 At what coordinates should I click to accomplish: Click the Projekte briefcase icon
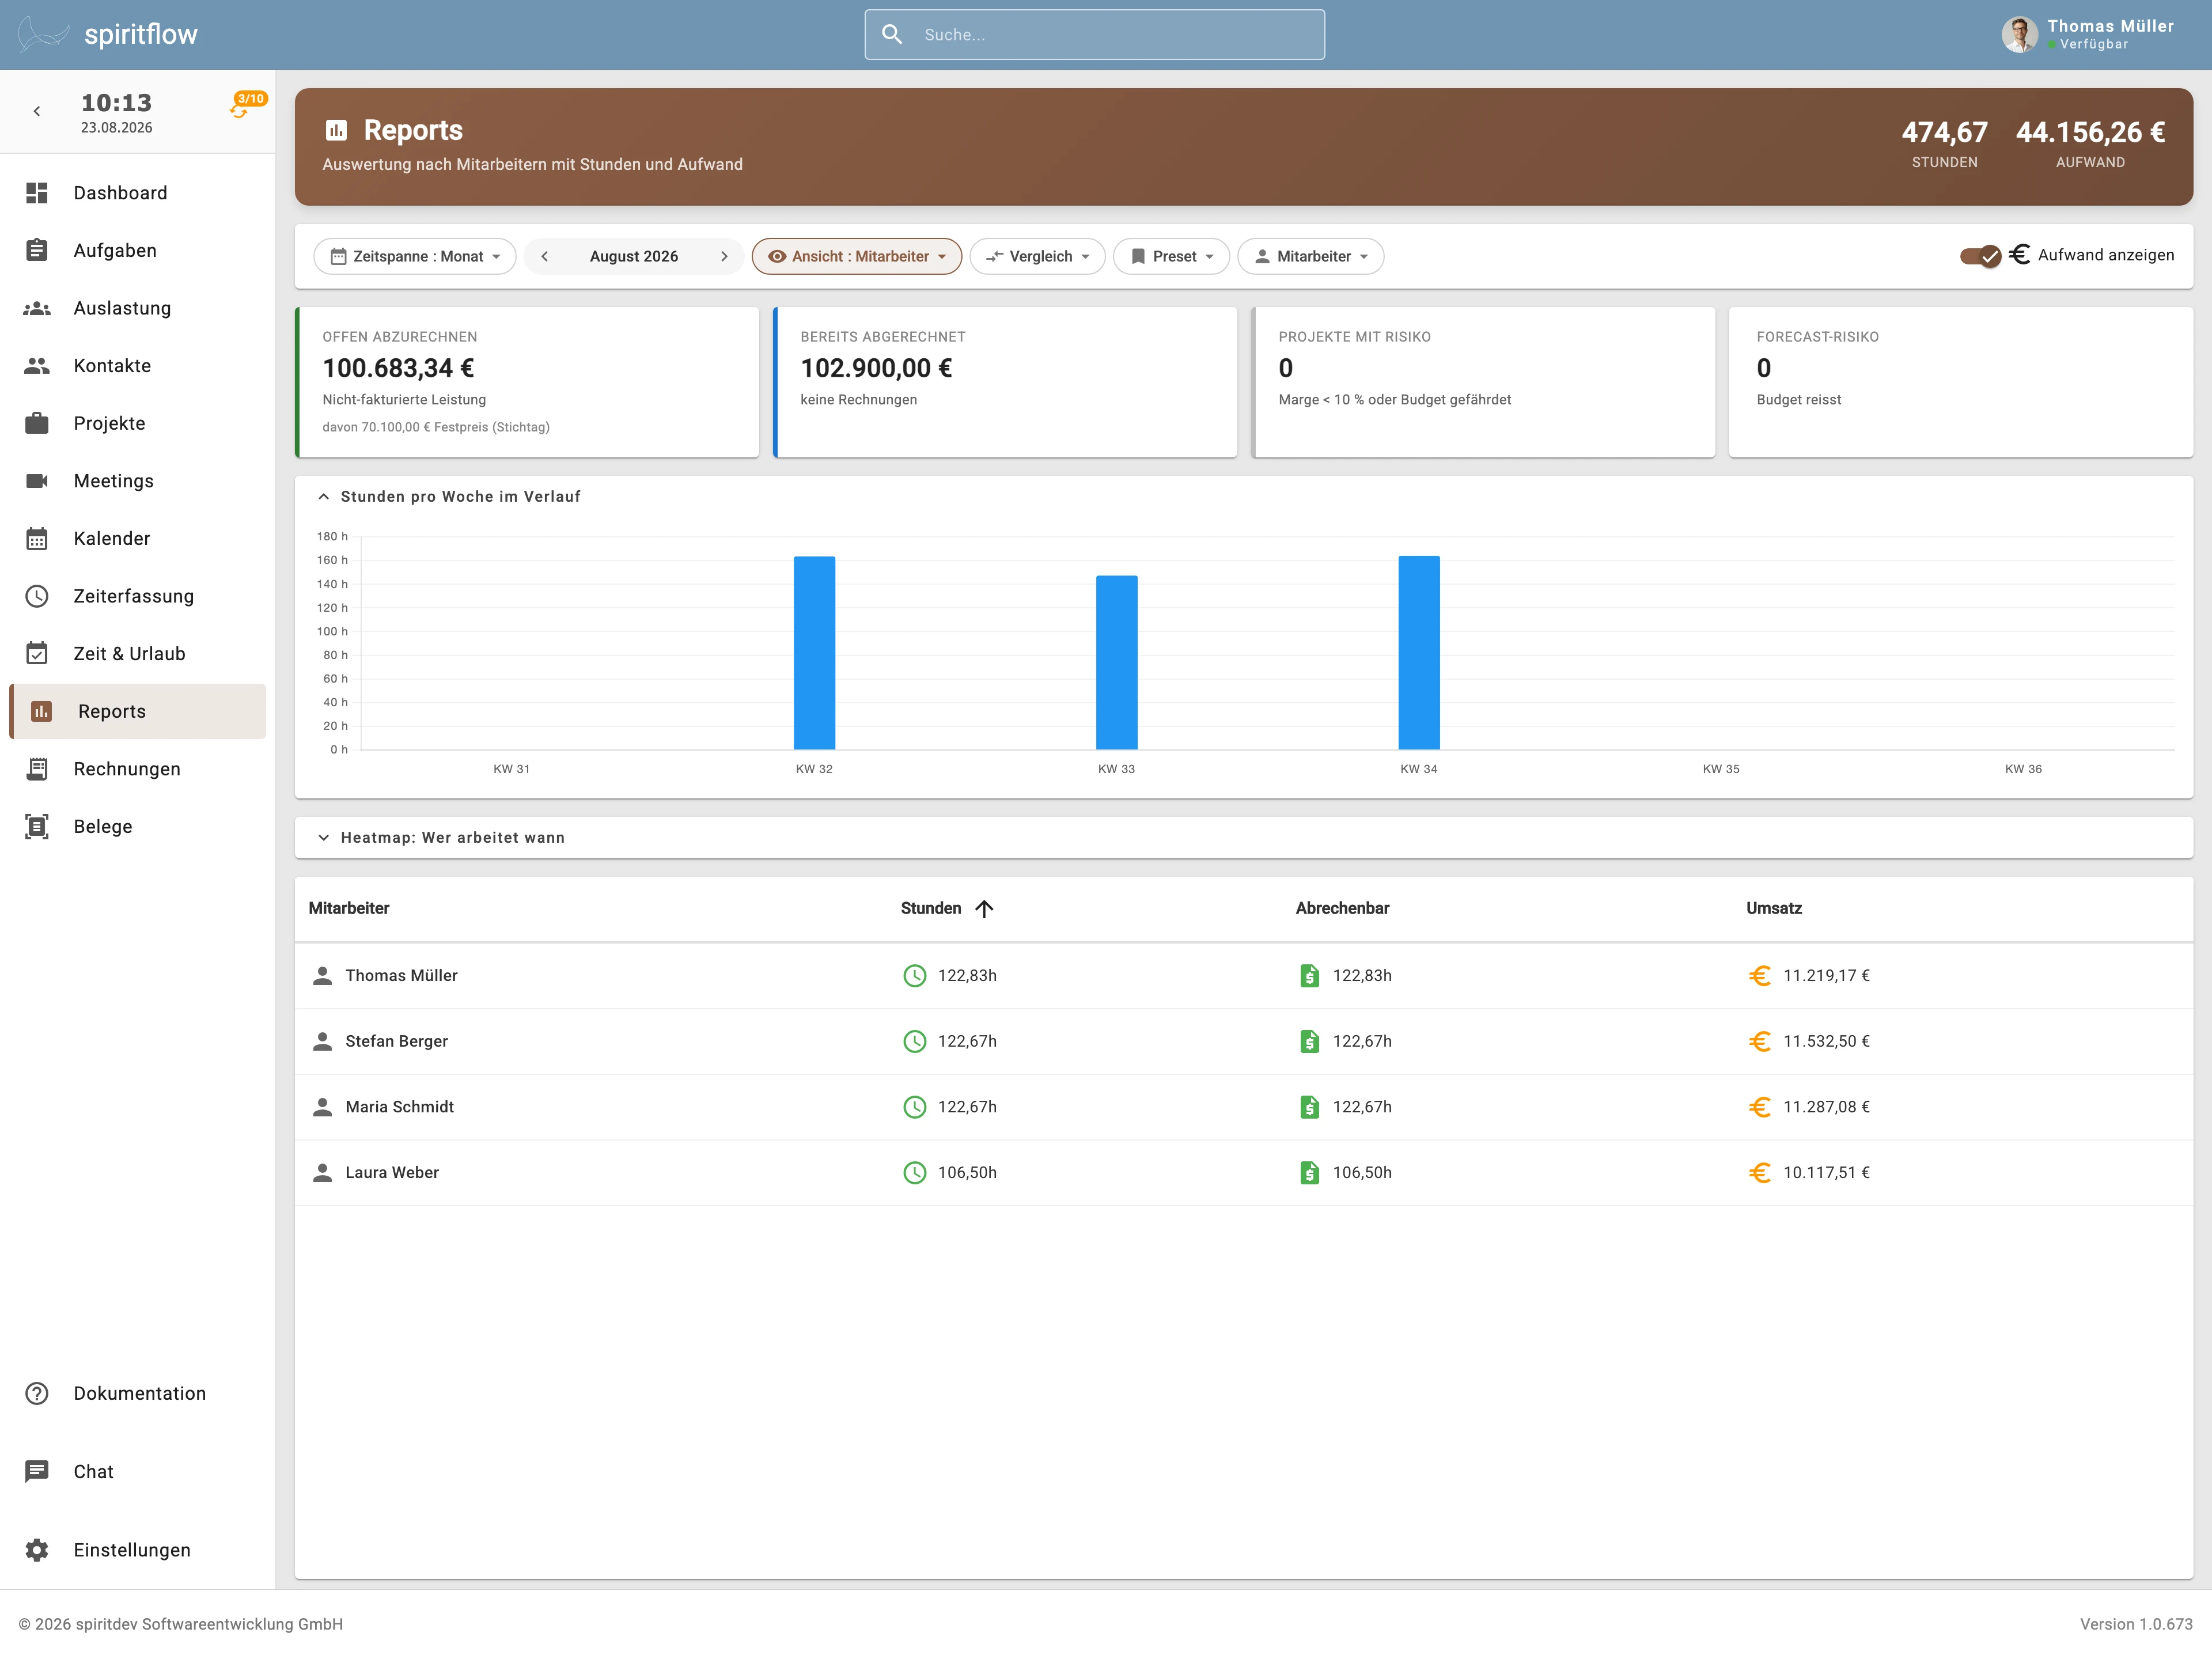click(37, 423)
